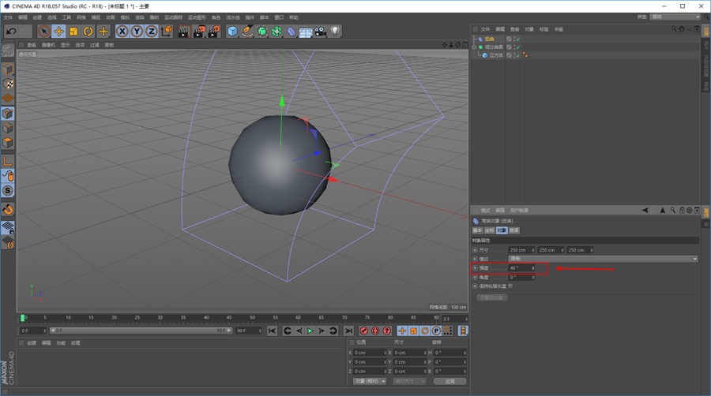Open the array modeling objects

[276, 32]
